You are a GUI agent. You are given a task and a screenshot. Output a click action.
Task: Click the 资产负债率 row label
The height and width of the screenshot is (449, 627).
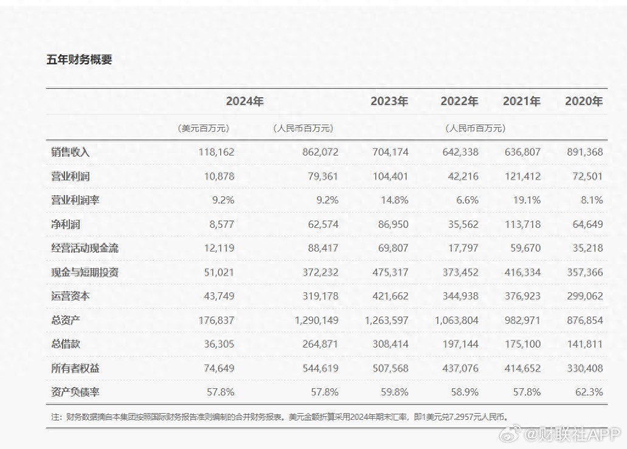(x=75, y=392)
